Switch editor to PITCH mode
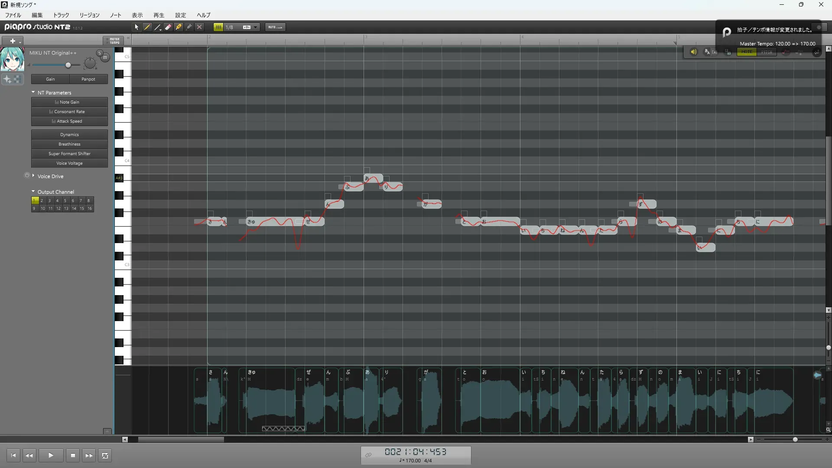Screen dimensions: 832x468 coord(767,52)
